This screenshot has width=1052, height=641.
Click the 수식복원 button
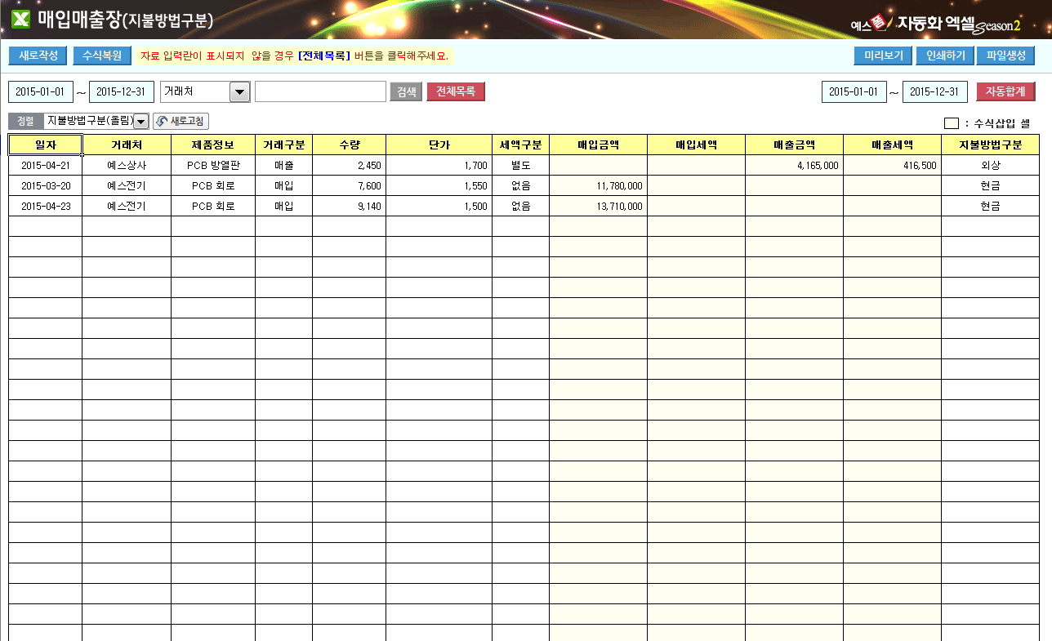pyautogui.click(x=102, y=56)
